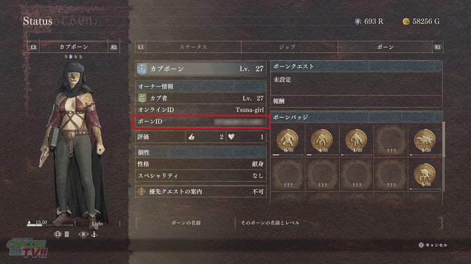Viewport: 471px width, 264px height.
Task: Click the L2 previous character button
Action: coord(33,48)
